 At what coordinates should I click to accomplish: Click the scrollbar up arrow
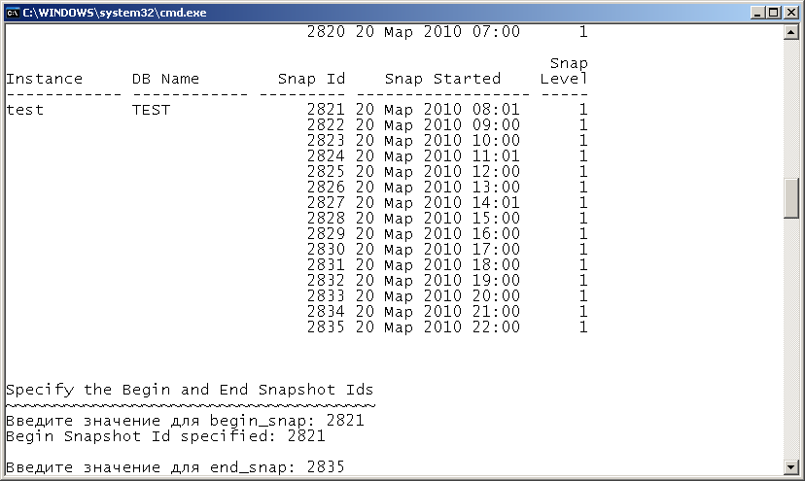[791, 32]
